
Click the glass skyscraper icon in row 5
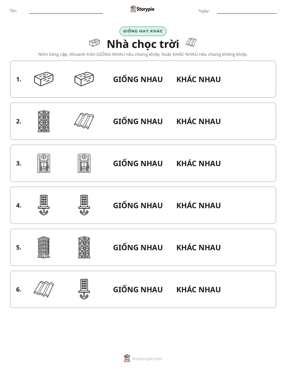click(x=44, y=247)
